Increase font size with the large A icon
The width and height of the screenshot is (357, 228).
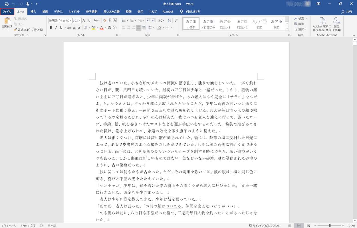84,20
